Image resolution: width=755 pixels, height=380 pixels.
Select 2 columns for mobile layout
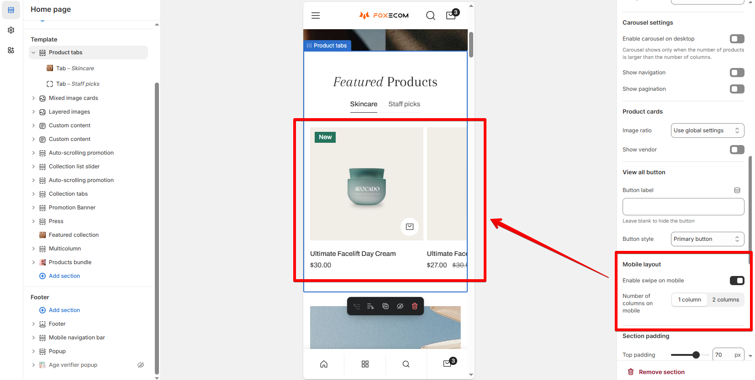(x=726, y=300)
